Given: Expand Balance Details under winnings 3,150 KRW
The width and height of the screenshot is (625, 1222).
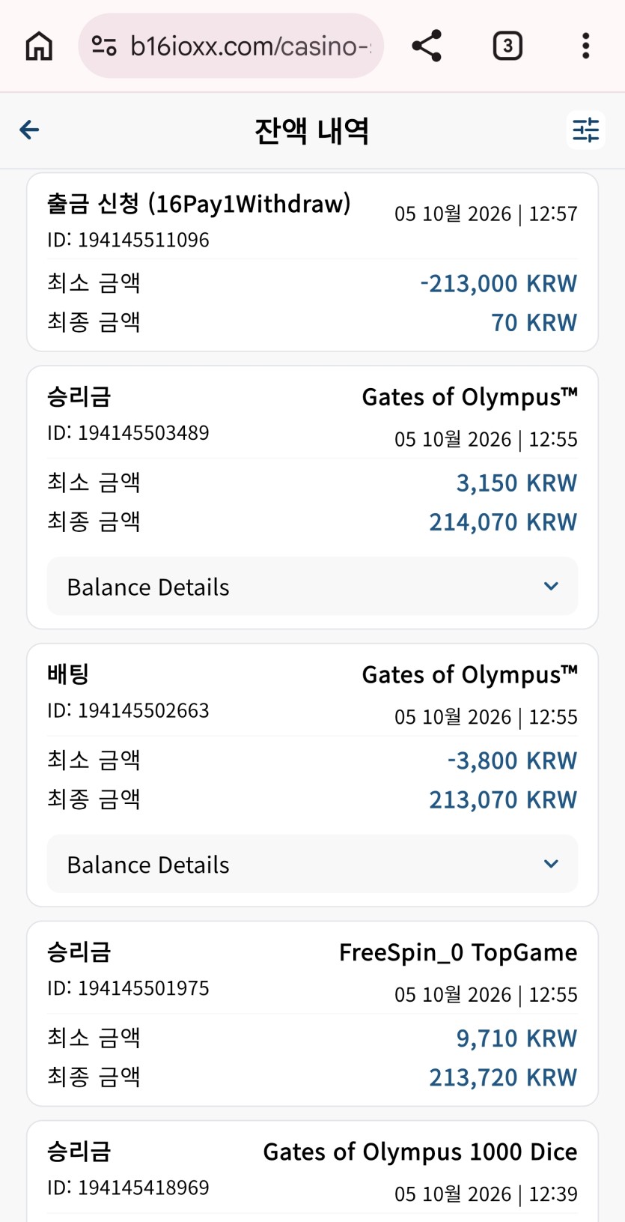Looking at the screenshot, I should pos(312,586).
